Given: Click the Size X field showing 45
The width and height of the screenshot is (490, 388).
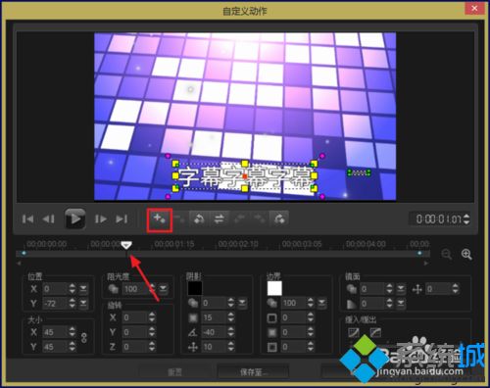Looking at the screenshot, I should coord(55,332).
